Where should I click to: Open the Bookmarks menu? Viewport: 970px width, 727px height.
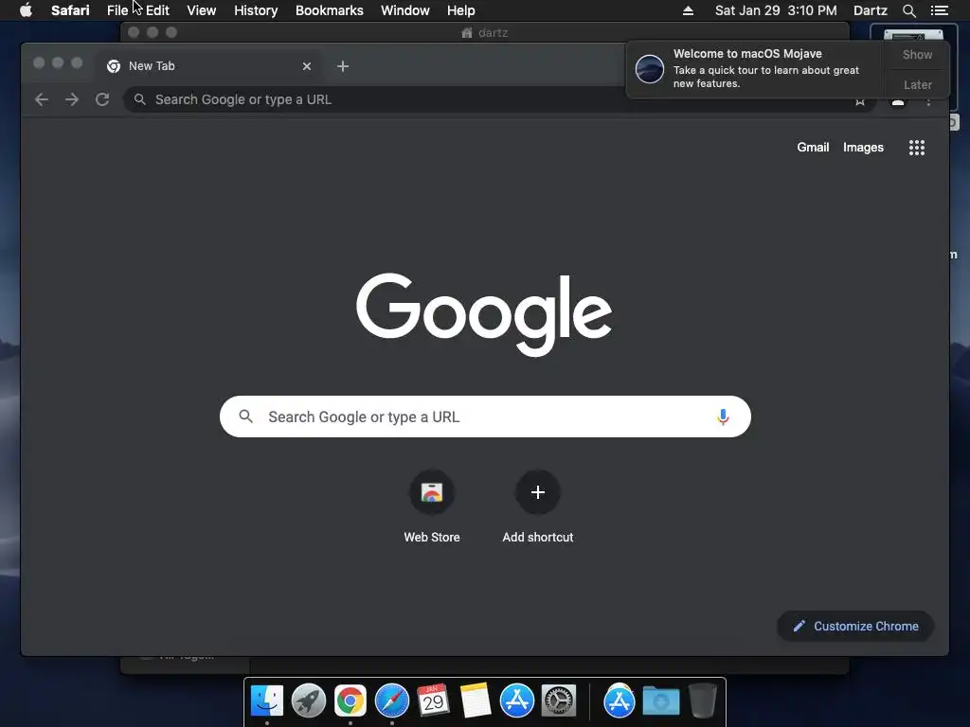(x=329, y=10)
